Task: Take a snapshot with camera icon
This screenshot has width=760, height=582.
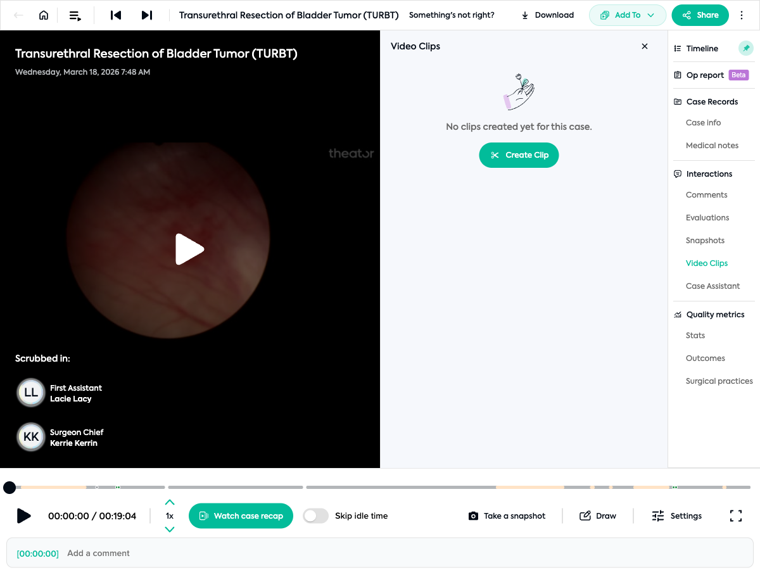Action: 507,516
